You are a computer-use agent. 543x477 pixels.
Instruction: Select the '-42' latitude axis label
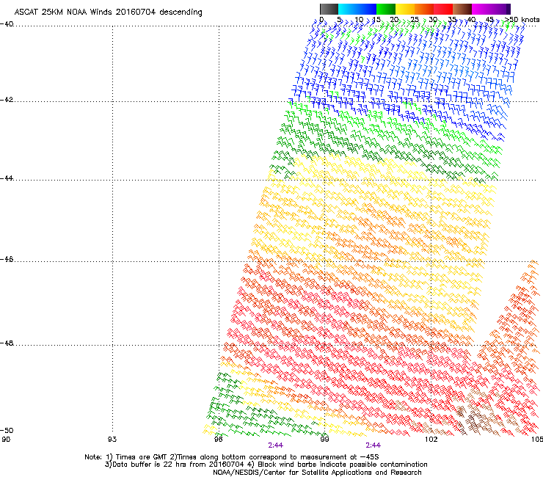7,99
